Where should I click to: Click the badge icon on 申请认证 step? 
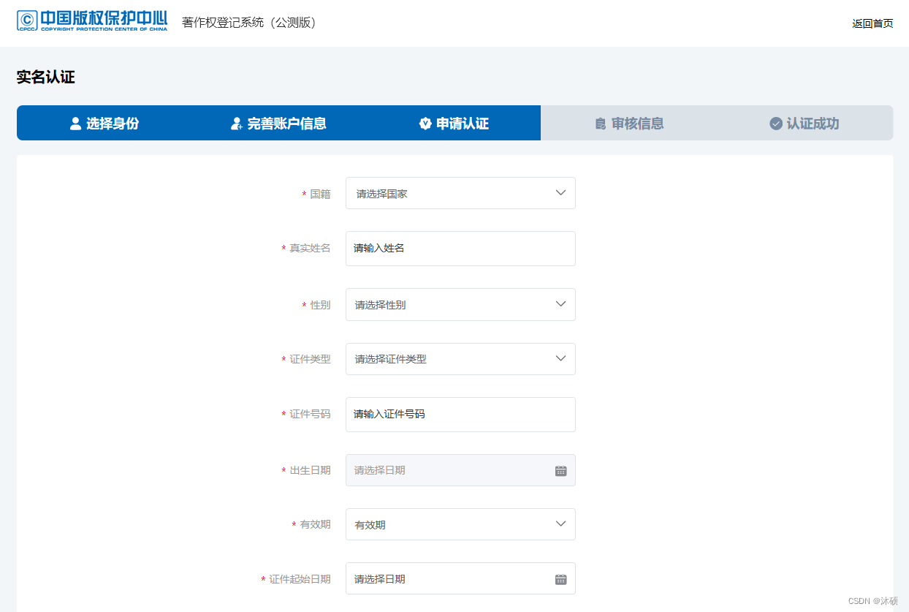(x=425, y=123)
